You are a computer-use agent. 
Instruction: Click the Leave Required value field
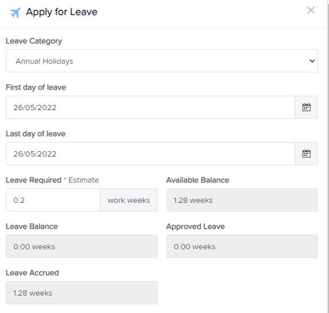[x=53, y=200]
